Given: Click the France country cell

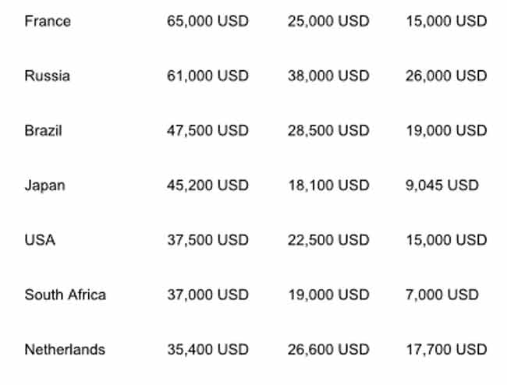Looking at the screenshot, I should click(x=48, y=21).
